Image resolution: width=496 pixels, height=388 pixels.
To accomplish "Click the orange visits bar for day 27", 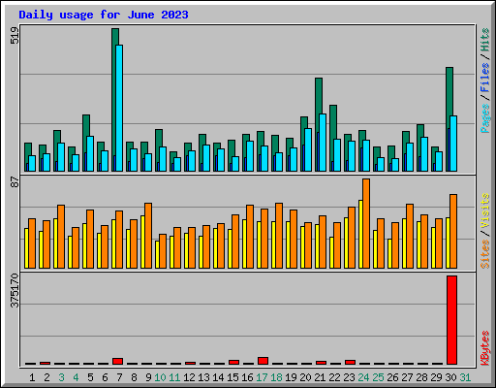I will coord(410,236).
